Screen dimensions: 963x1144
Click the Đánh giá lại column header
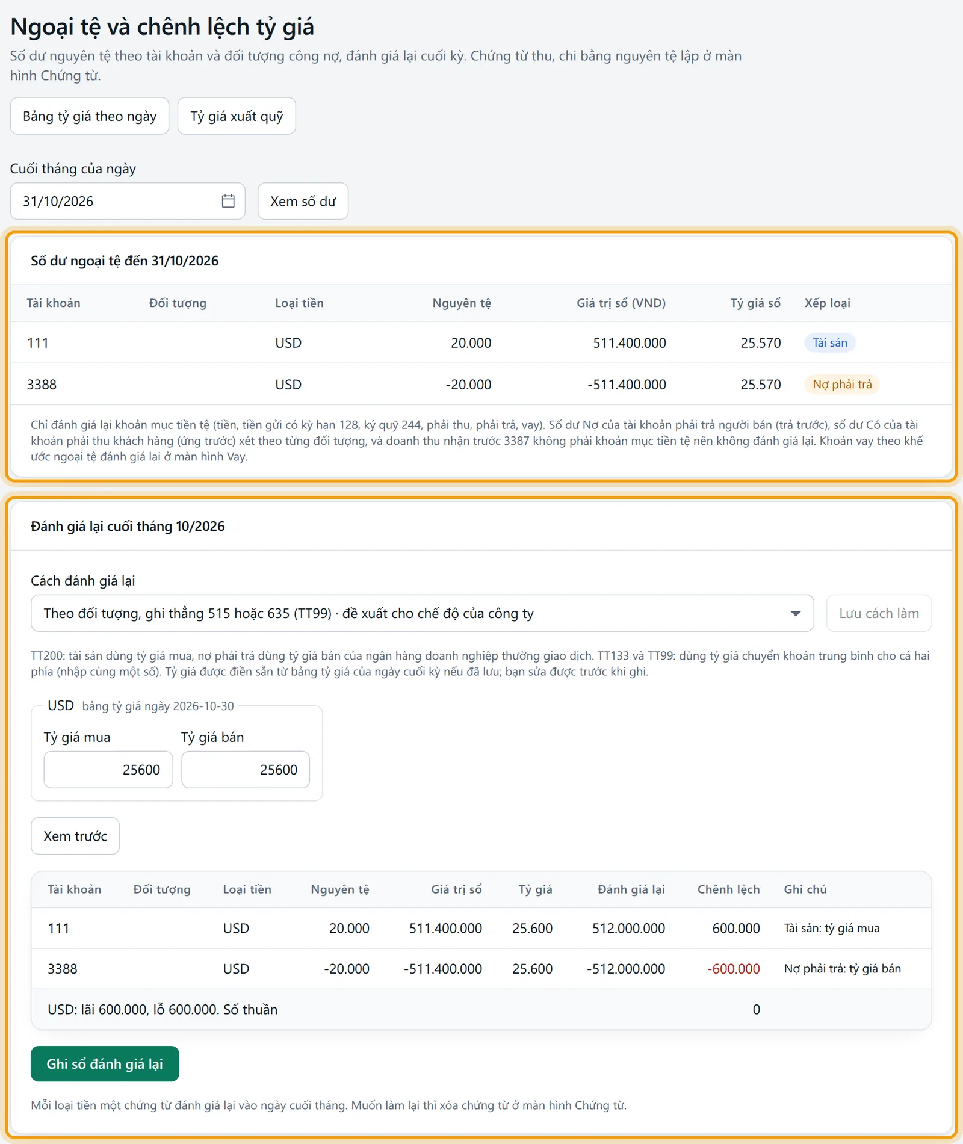pos(631,889)
